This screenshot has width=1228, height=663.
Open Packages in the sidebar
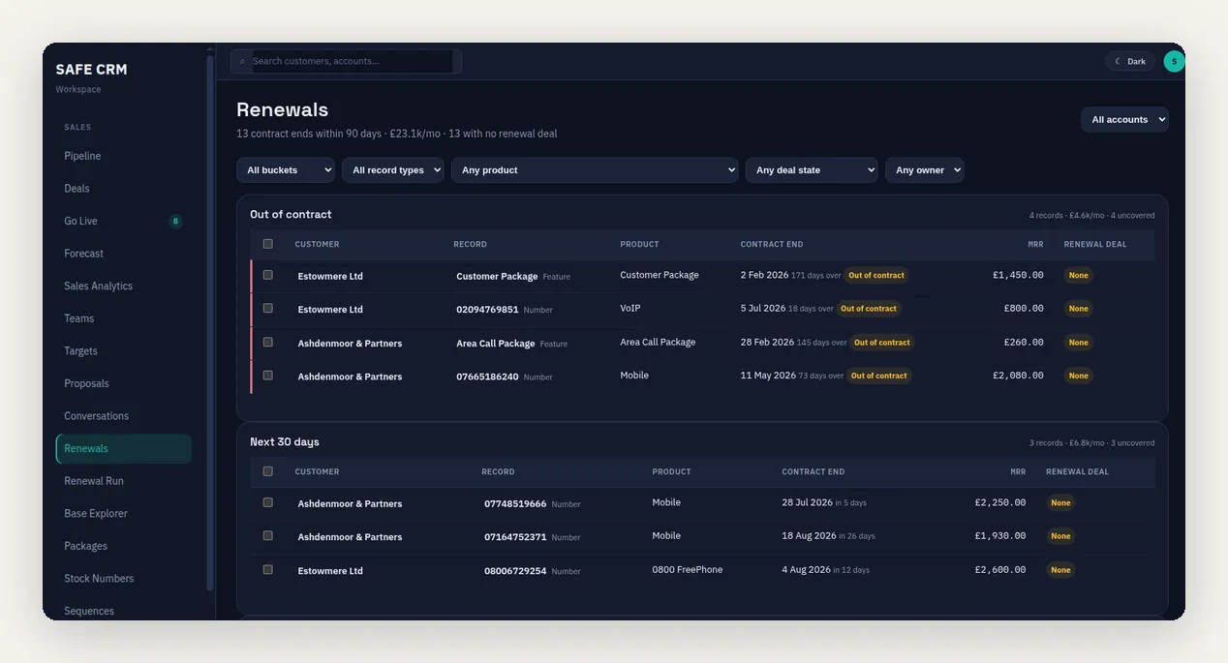click(124, 546)
